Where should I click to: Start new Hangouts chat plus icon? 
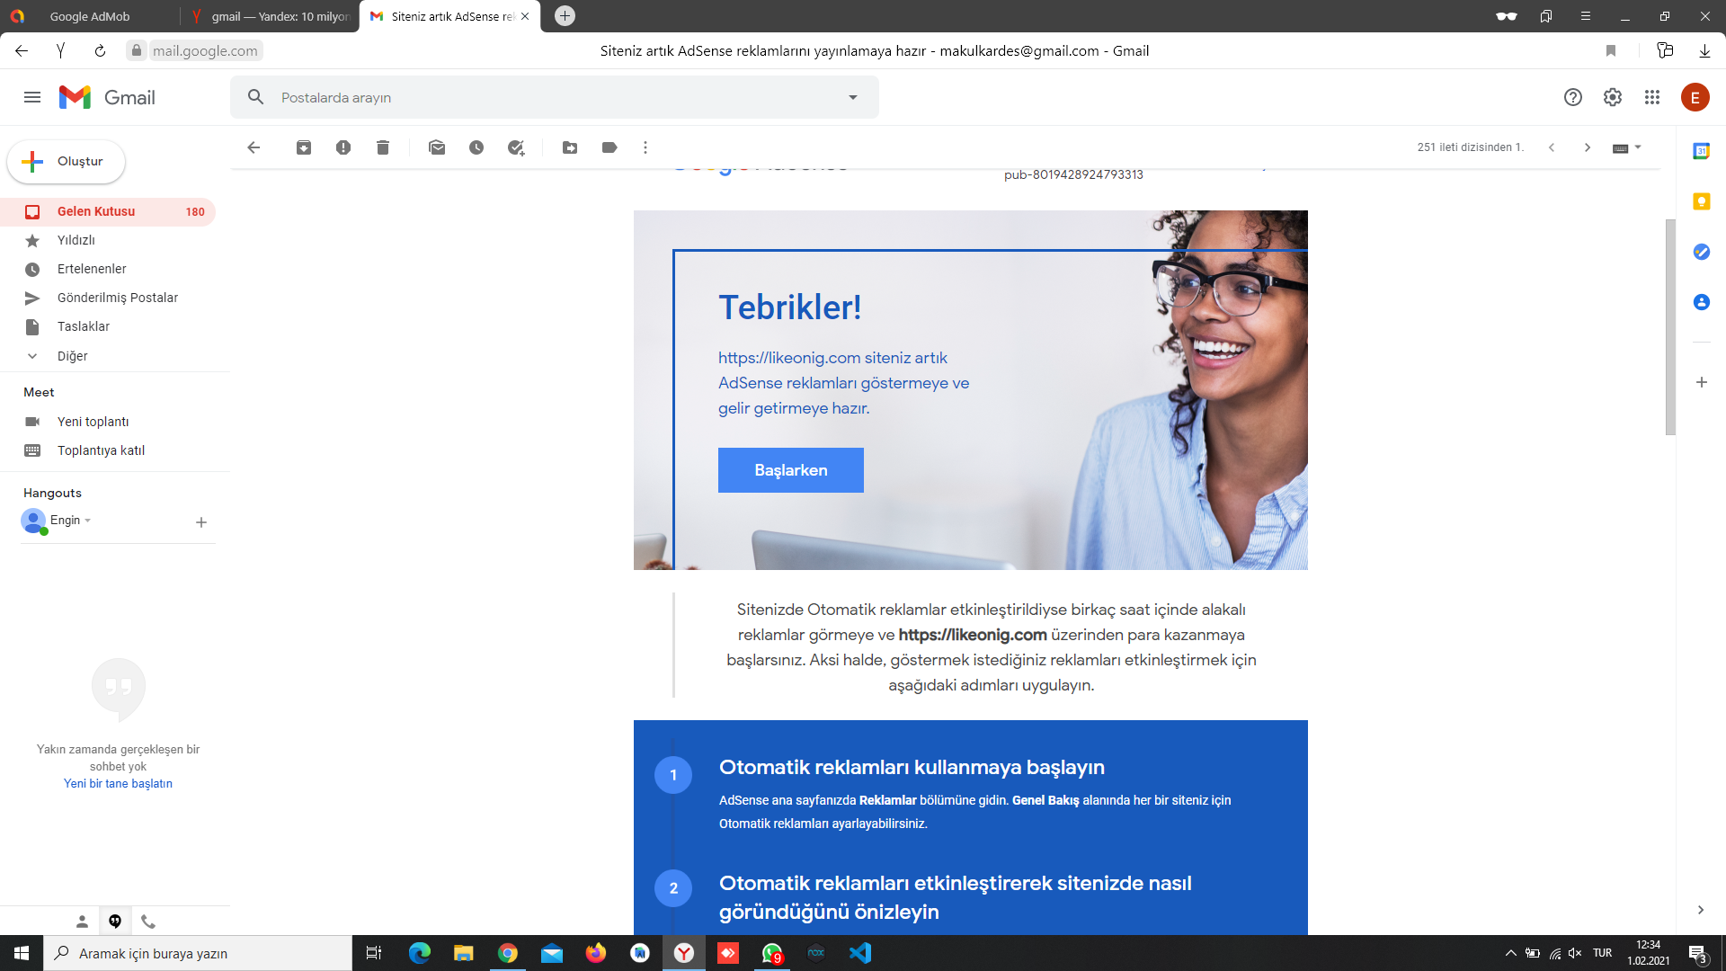click(x=201, y=522)
